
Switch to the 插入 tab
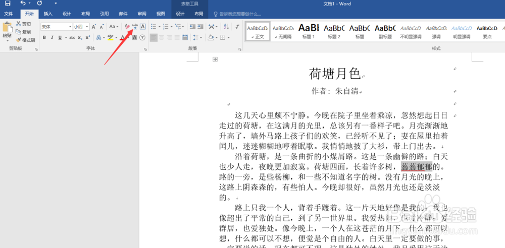click(x=48, y=14)
